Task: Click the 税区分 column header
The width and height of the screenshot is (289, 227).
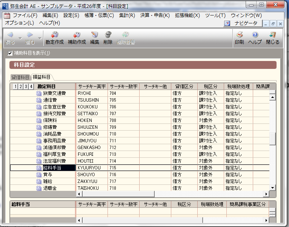Action: click(210, 87)
